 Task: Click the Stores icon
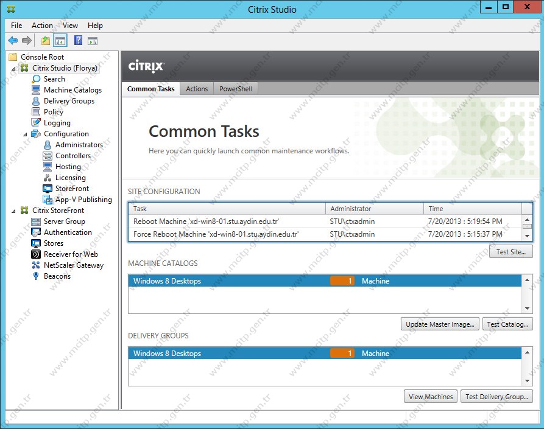(x=36, y=243)
